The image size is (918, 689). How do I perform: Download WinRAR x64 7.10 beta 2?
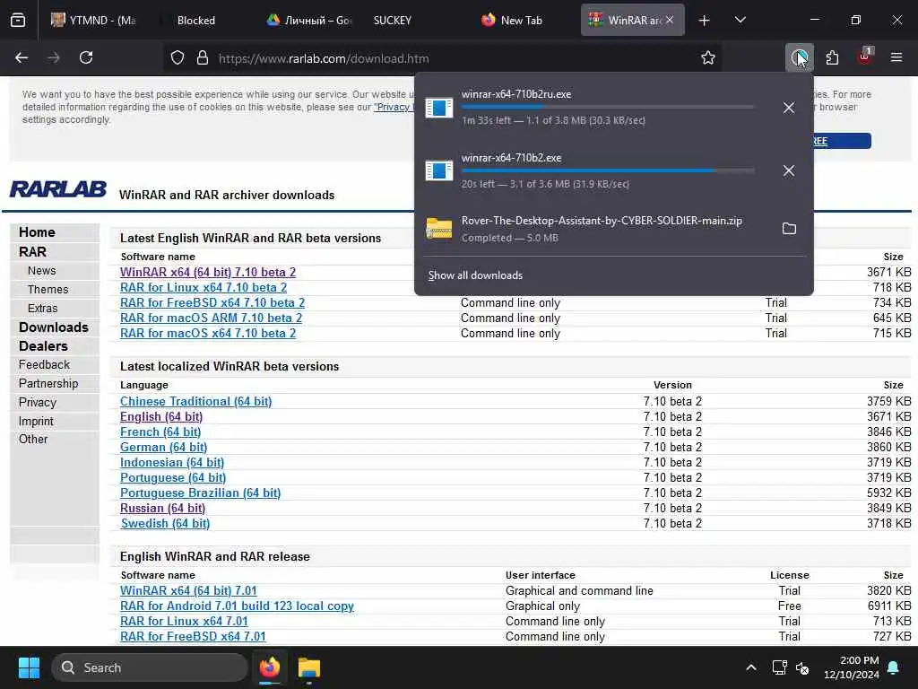(208, 273)
